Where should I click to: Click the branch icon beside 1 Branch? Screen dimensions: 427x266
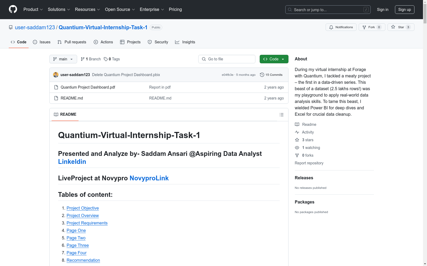83,59
